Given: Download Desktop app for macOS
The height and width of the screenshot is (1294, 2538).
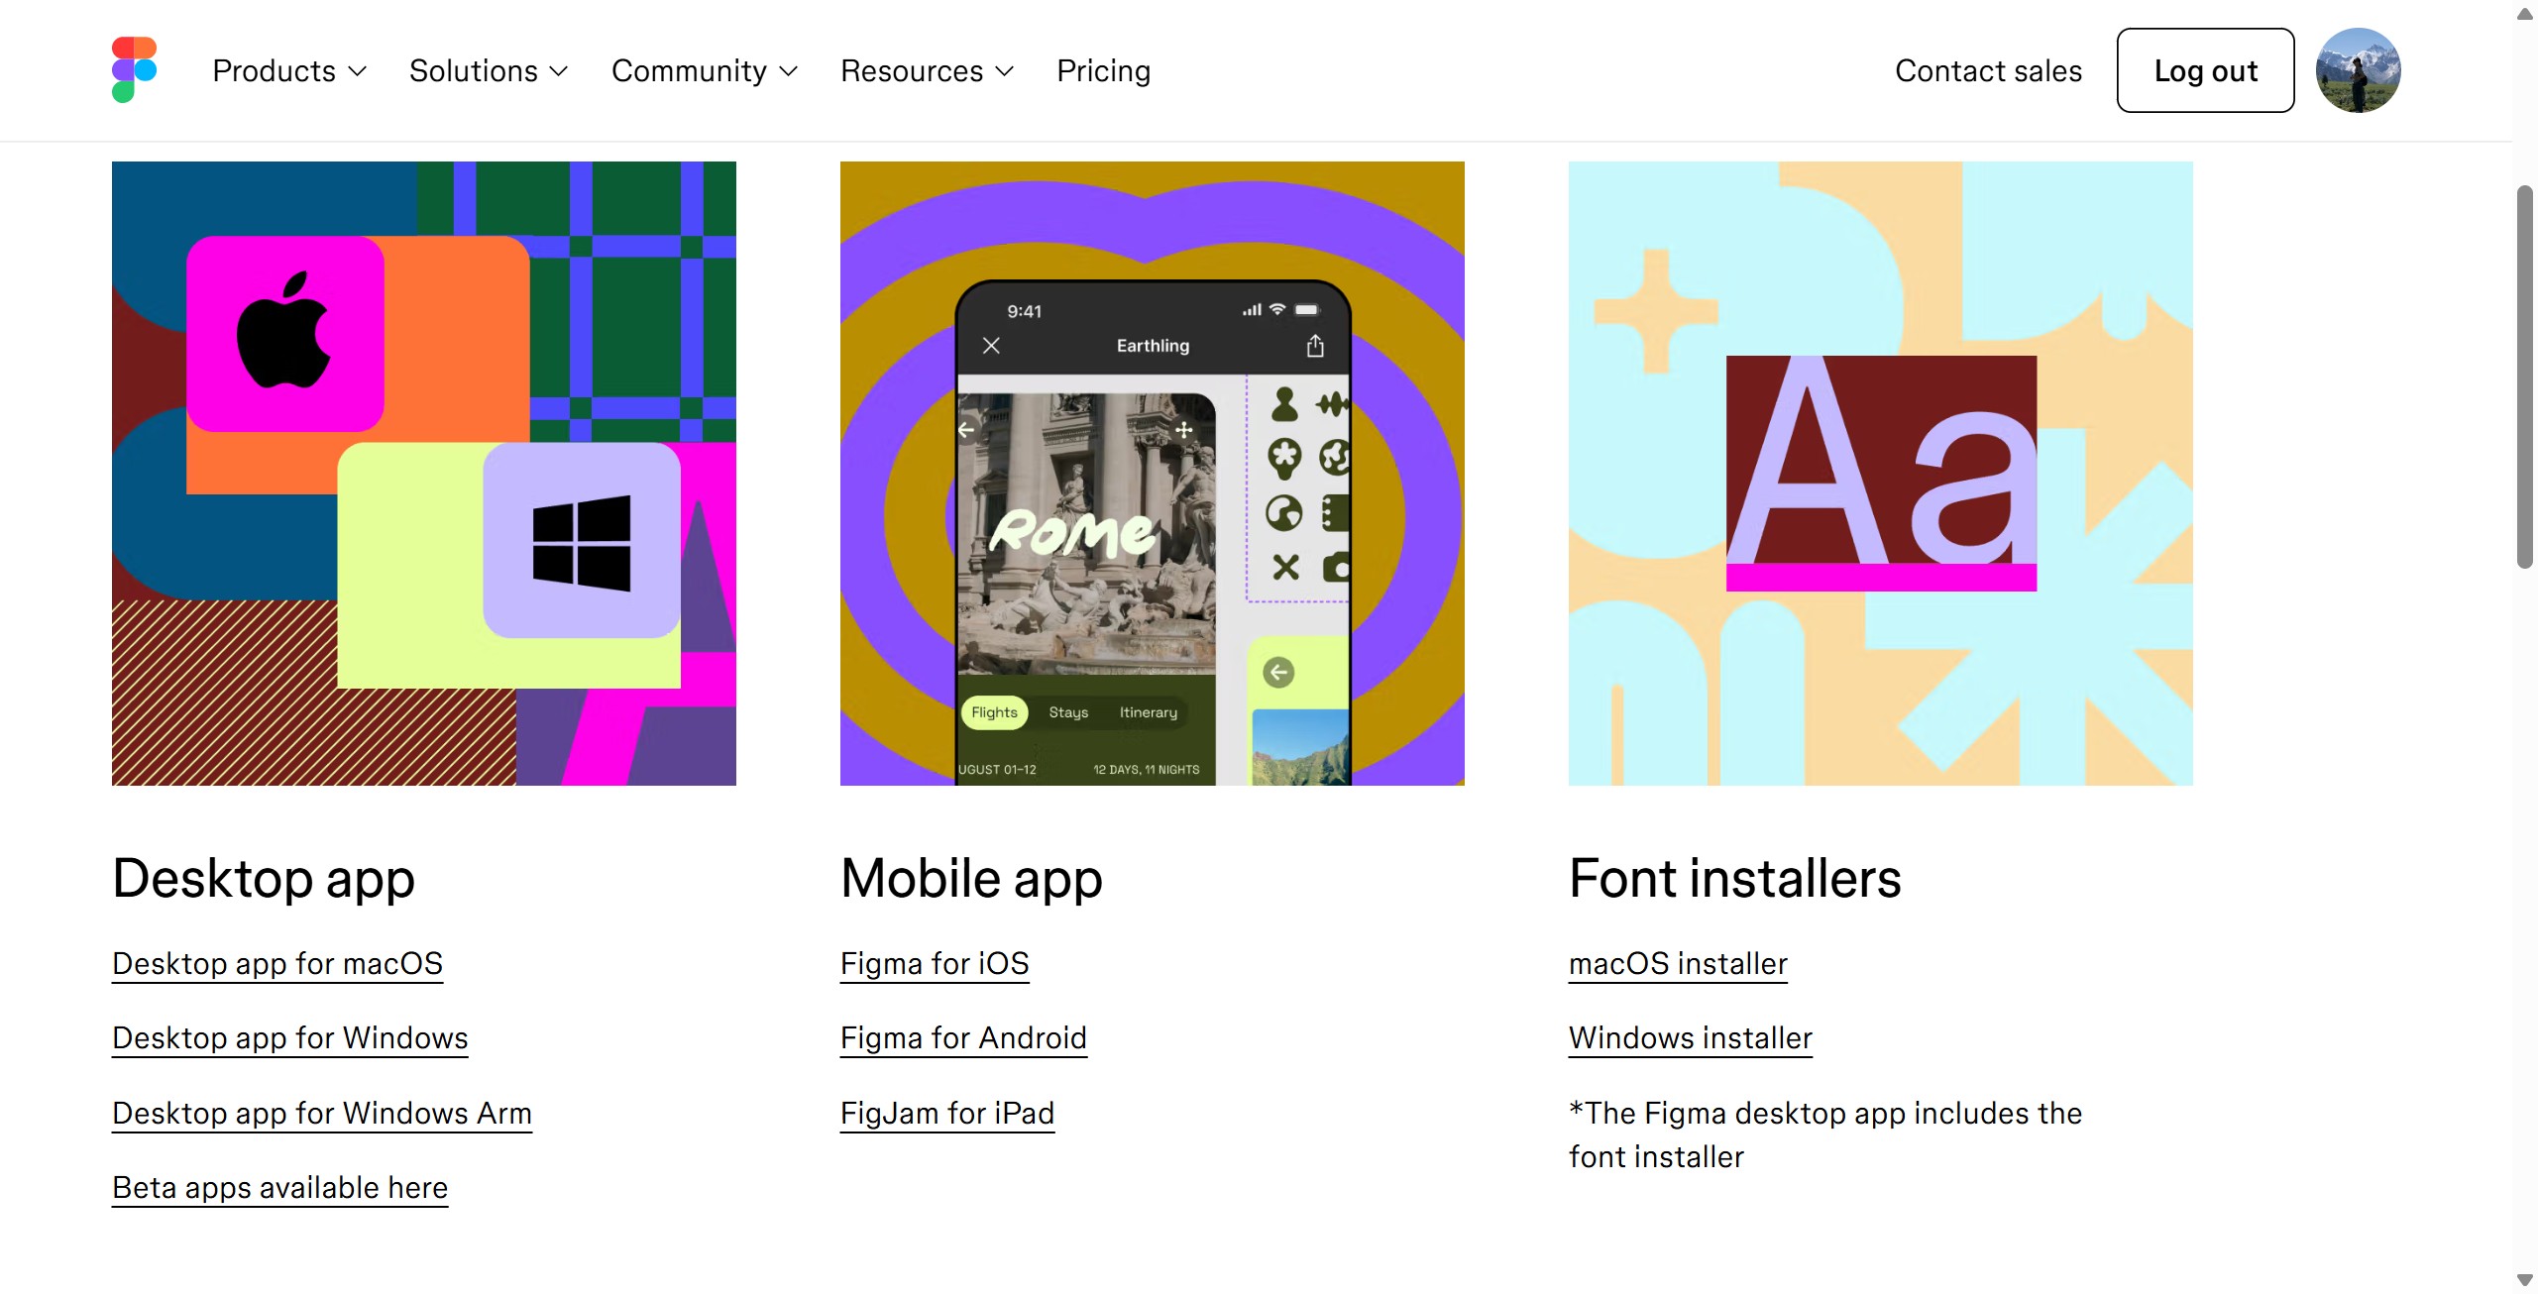Looking at the screenshot, I should (x=277, y=964).
